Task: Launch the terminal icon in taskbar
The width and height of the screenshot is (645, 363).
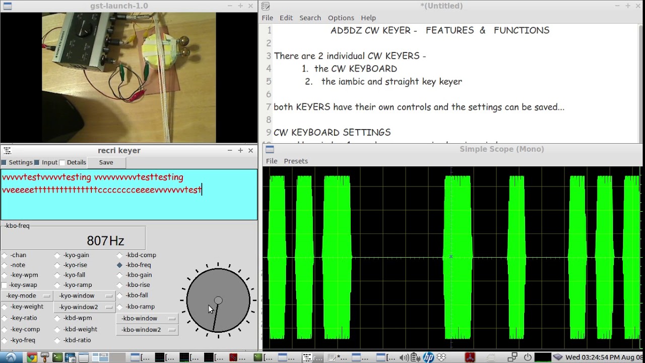Action: click(57, 357)
